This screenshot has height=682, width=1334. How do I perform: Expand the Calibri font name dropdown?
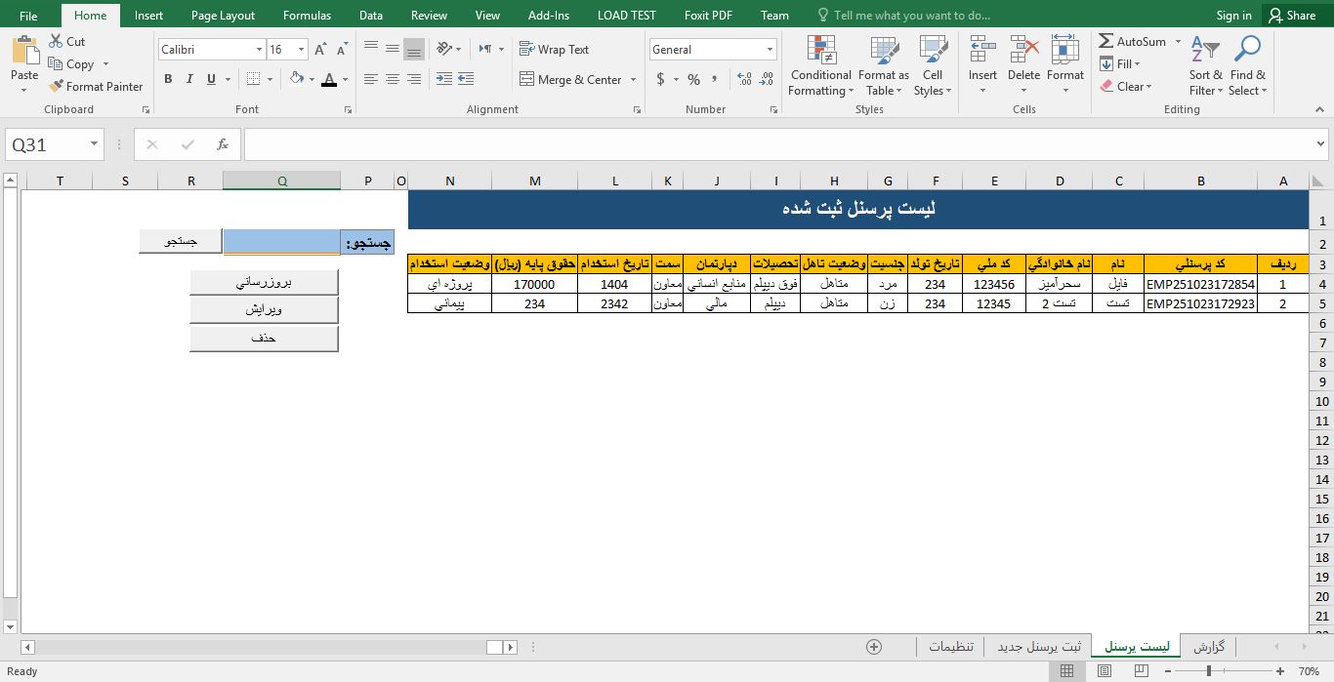click(x=259, y=50)
